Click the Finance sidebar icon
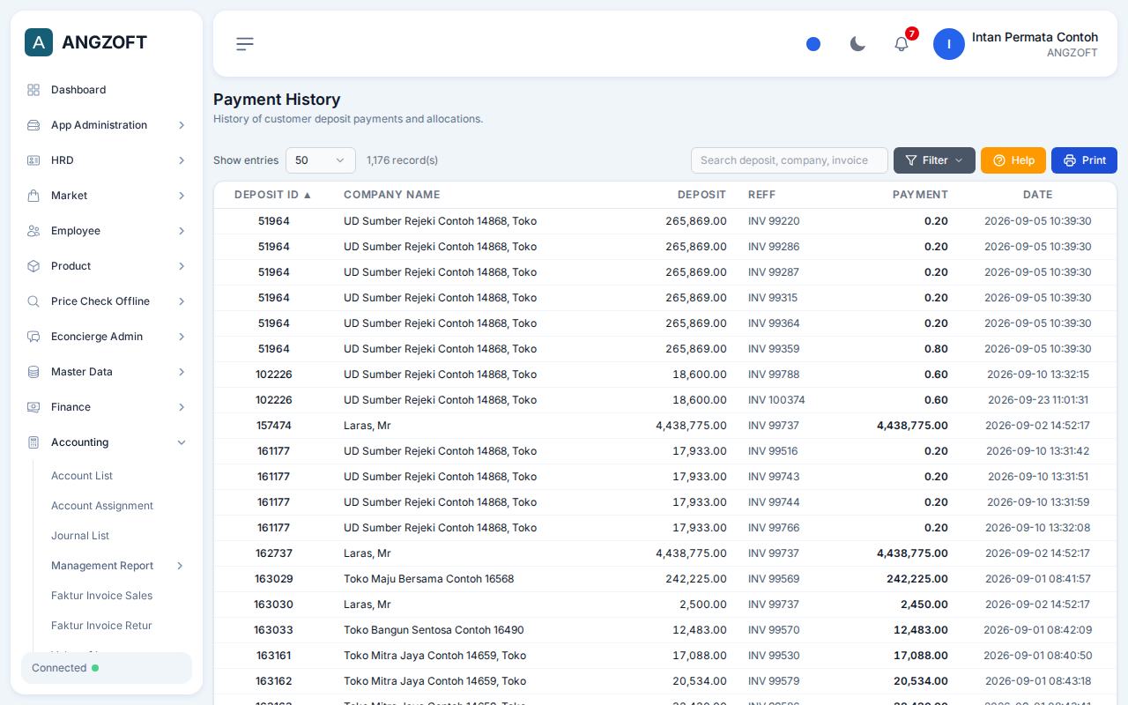Viewport: 1128px width, 705px height. coord(33,407)
